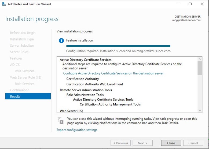209x149 pixels.
Task: Select the Web Server Role (IIS) step
Action: [25, 77]
